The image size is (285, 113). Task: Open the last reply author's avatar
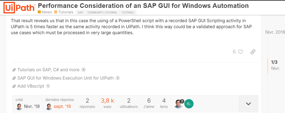point(49,107)
